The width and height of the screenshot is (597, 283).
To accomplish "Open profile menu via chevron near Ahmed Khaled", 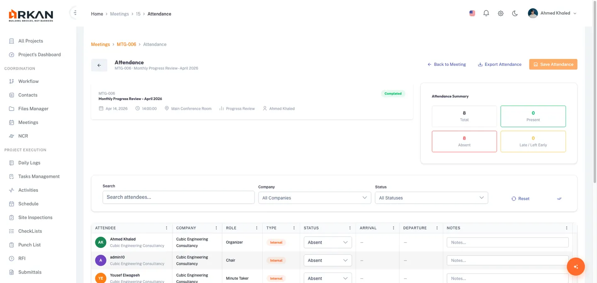I will (575, 13).
